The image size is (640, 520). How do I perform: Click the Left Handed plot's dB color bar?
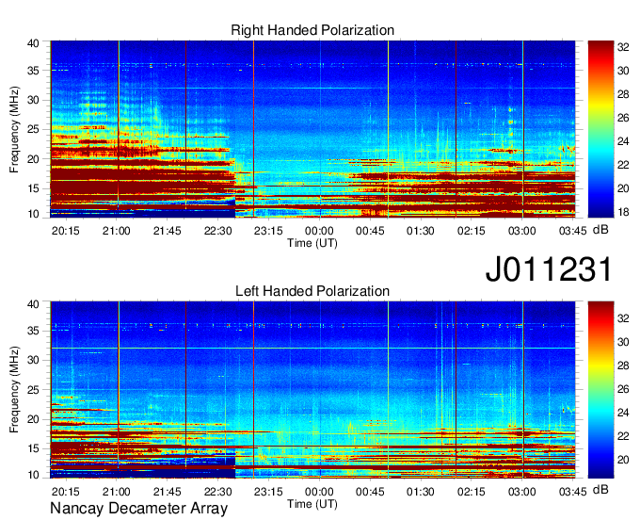tap(600, 390)
